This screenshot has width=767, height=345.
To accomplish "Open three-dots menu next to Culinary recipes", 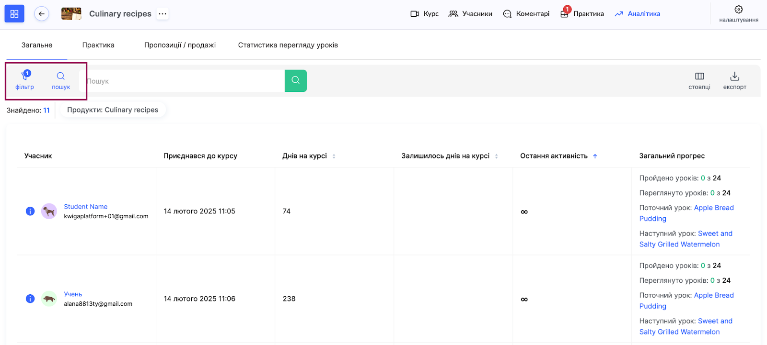I will pyautogui.click(x=163, y=14).
